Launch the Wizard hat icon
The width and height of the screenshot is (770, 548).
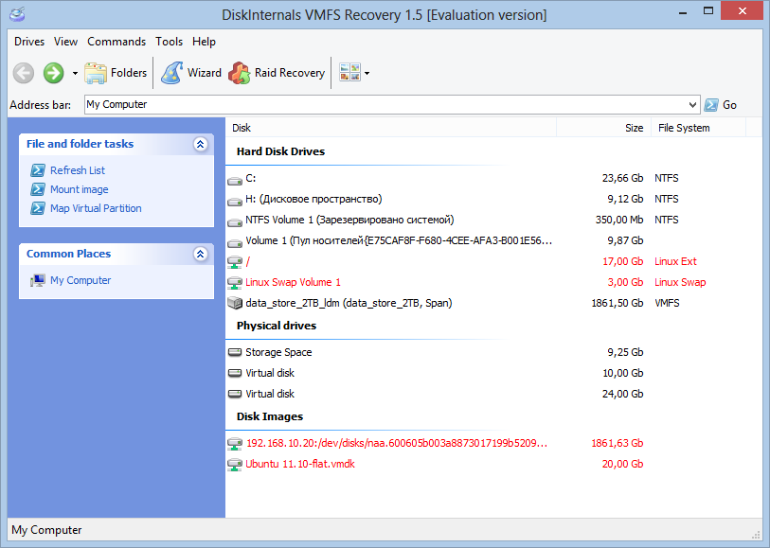tap(171, 73)
